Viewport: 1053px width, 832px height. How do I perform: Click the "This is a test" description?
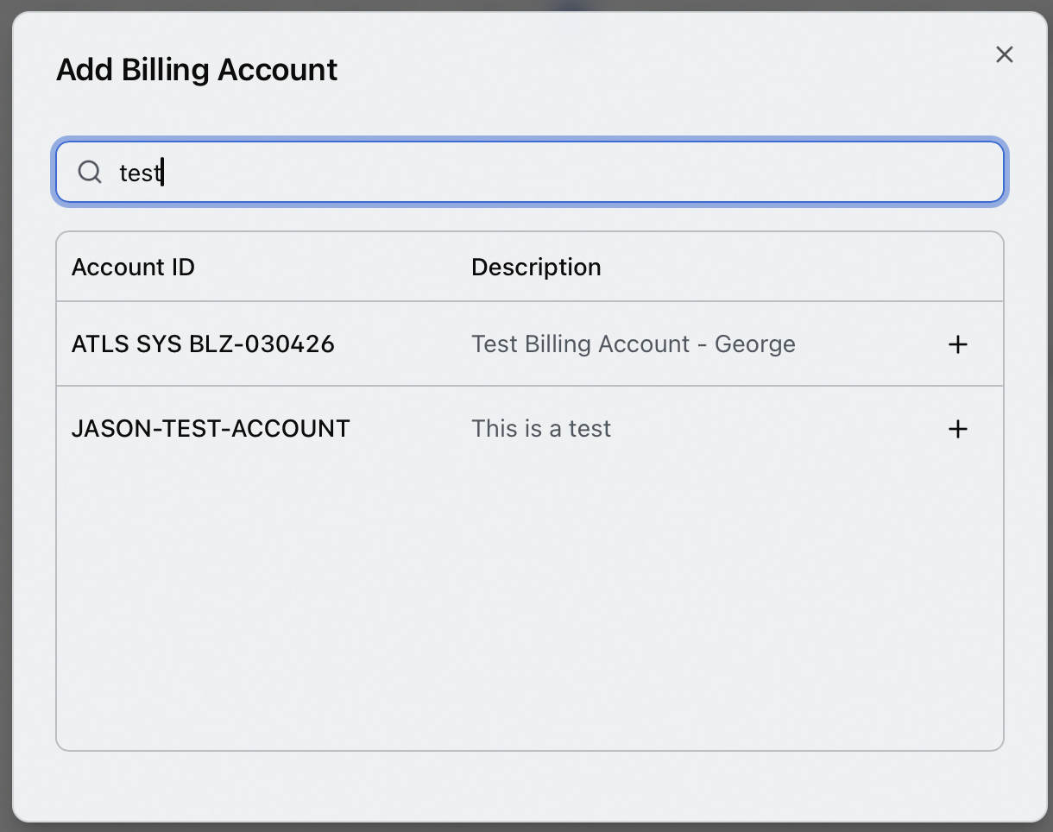coord(541,429)
